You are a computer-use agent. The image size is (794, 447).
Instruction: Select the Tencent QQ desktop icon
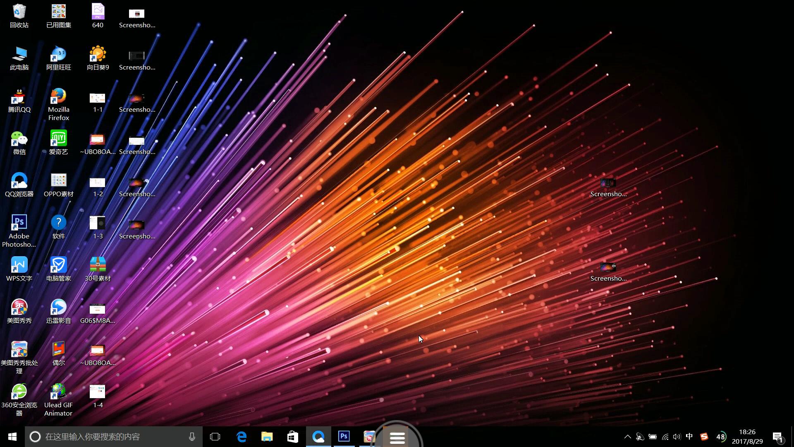19,100
